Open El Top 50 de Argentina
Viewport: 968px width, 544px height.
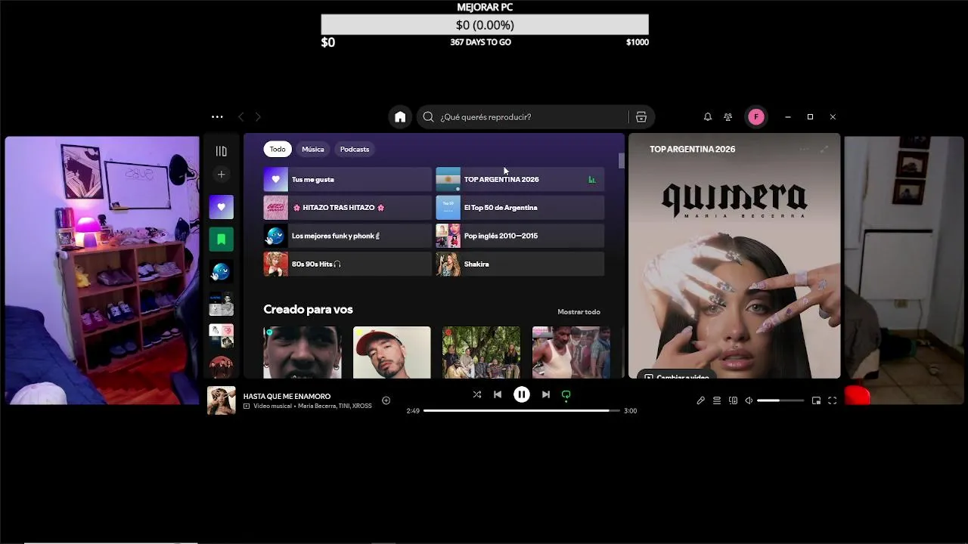click(520, 208)
